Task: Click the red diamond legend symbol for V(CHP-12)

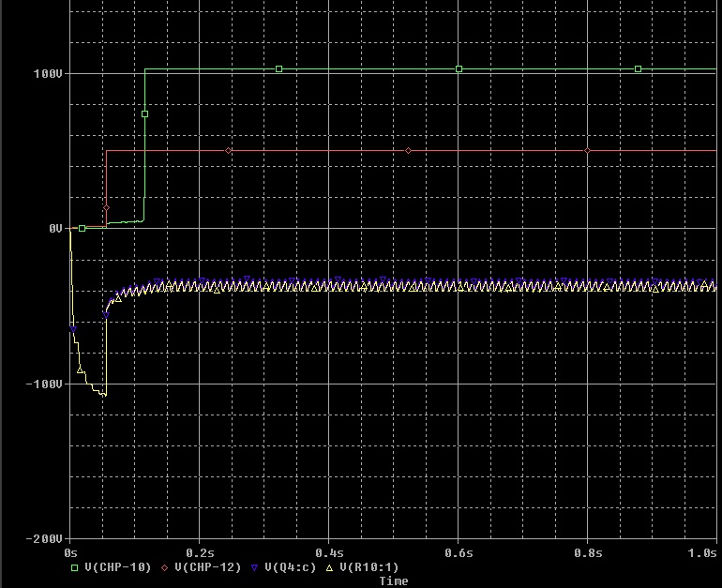Action: click(164, 567)
